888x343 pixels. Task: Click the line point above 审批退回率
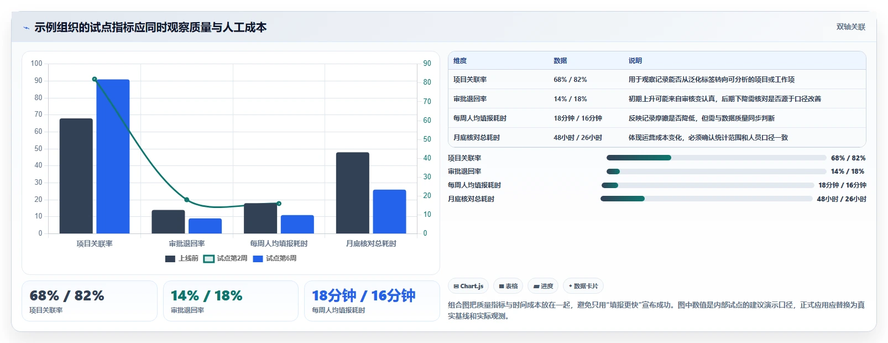click(x=187, y=200)
